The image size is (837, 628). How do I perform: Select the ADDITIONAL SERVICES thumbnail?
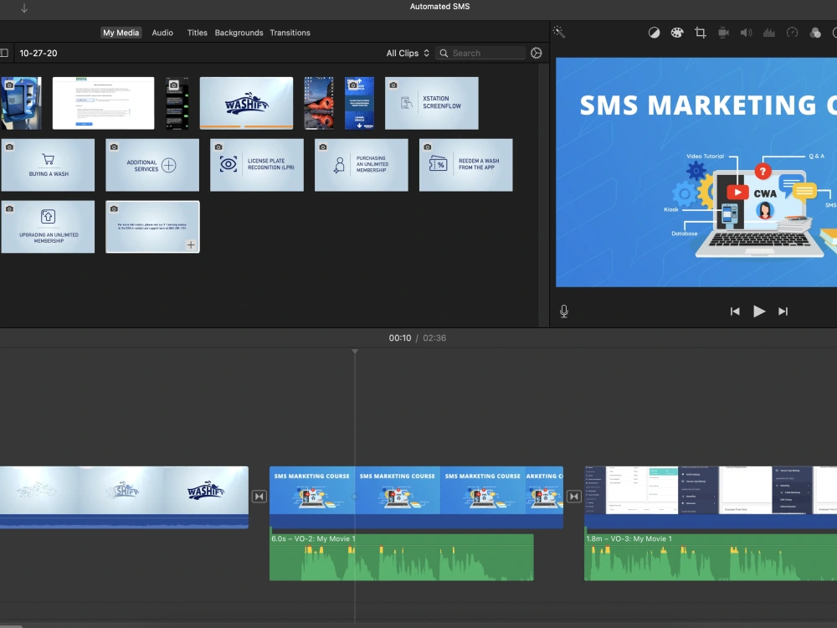coord(152,165)
